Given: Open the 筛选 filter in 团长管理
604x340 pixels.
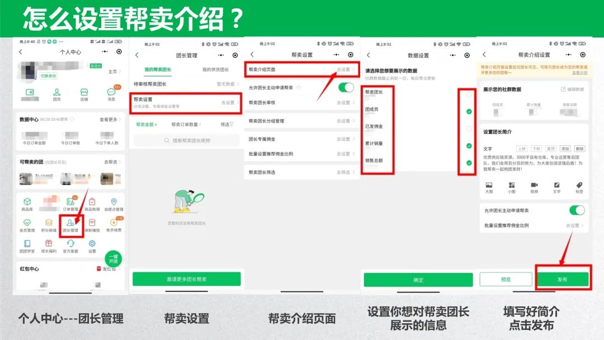Looking at the screenshot, I should click(226, 124).
